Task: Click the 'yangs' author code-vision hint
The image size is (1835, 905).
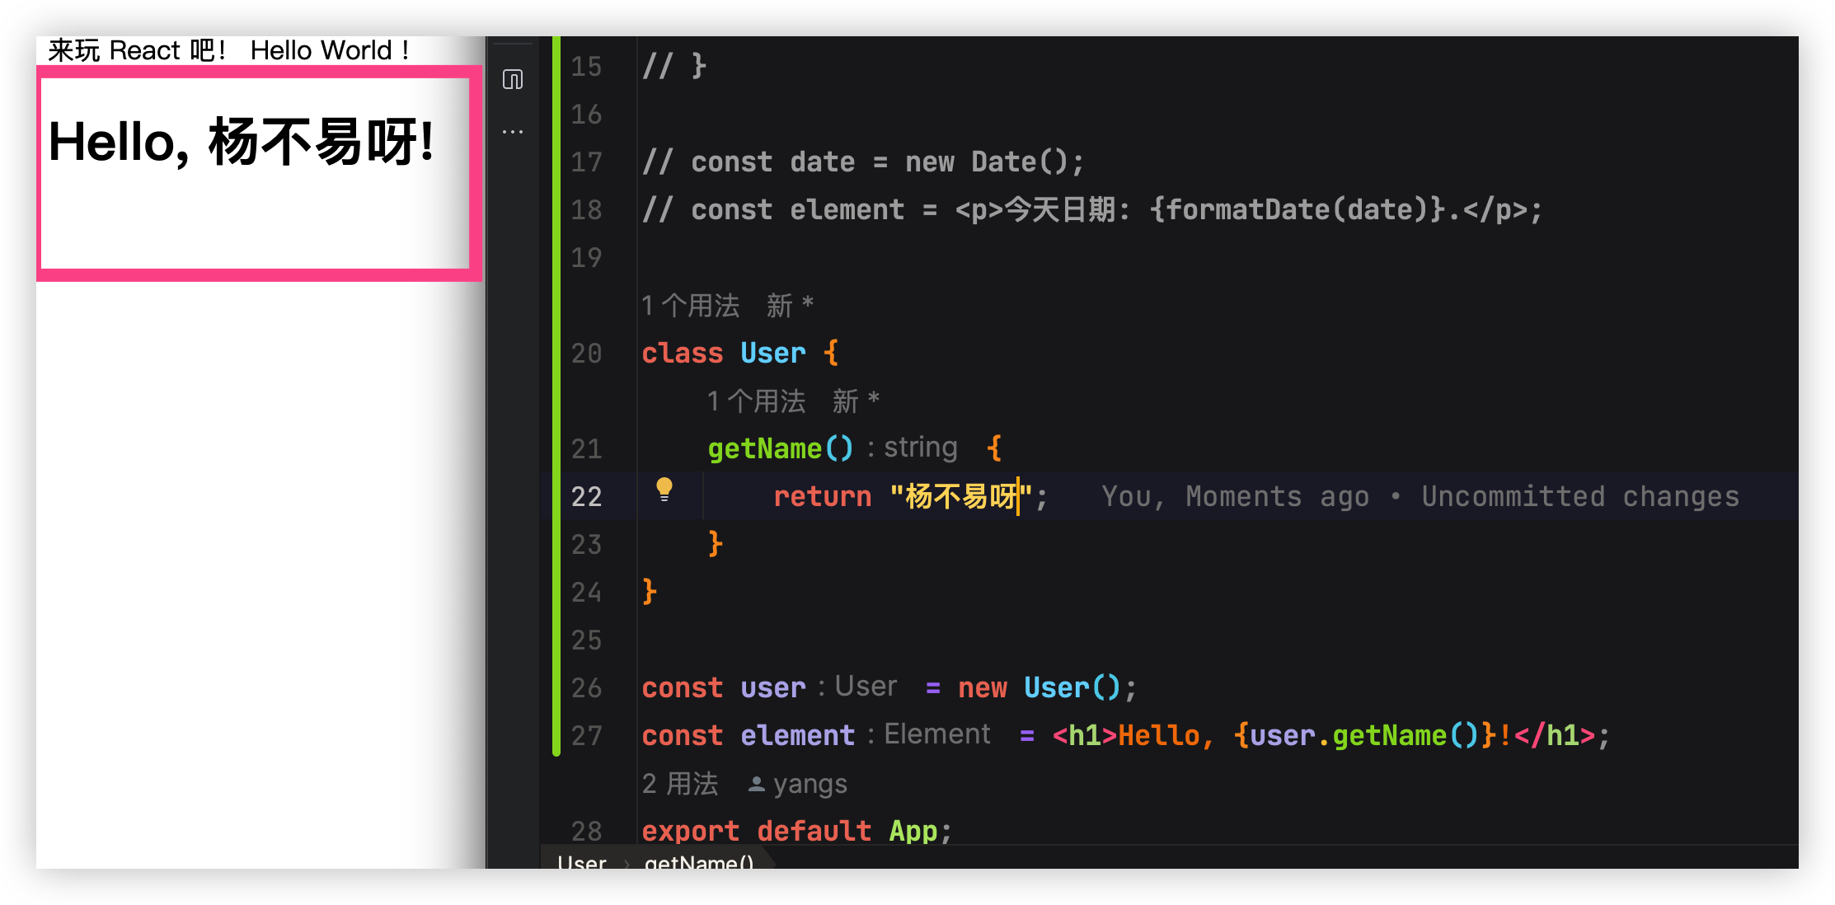Action: click(x=809, y=784)
